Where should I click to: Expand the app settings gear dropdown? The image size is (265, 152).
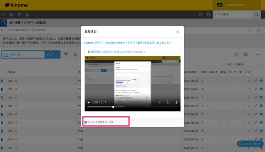(x=247, y=54)
